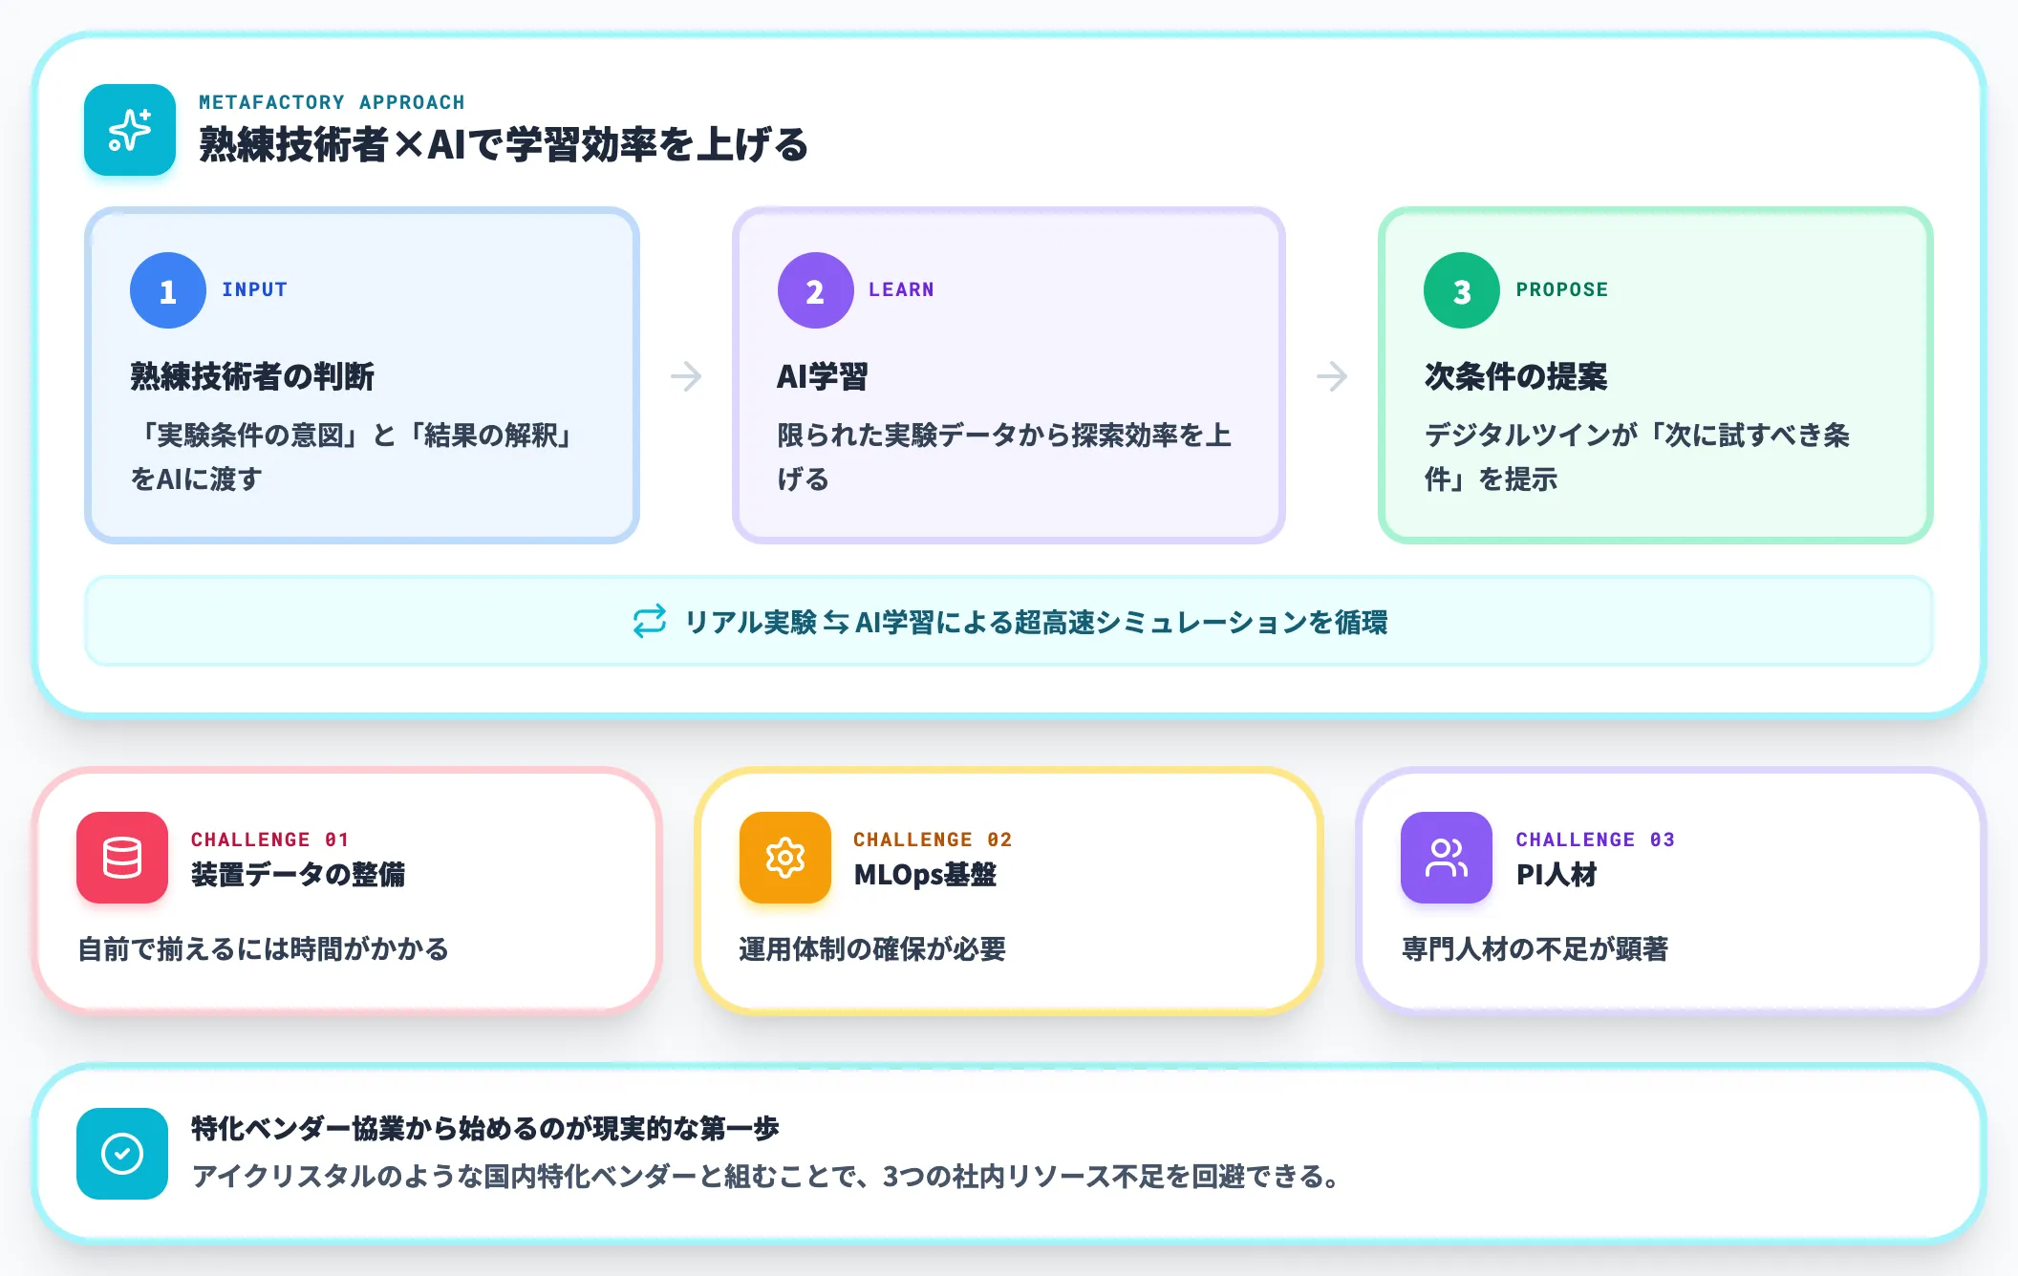Click text 自前で揃えるには時間がかかる

[x=263, y=949]
